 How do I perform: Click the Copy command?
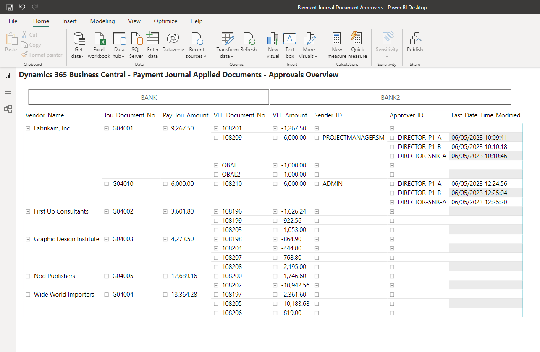pos(31,45)
